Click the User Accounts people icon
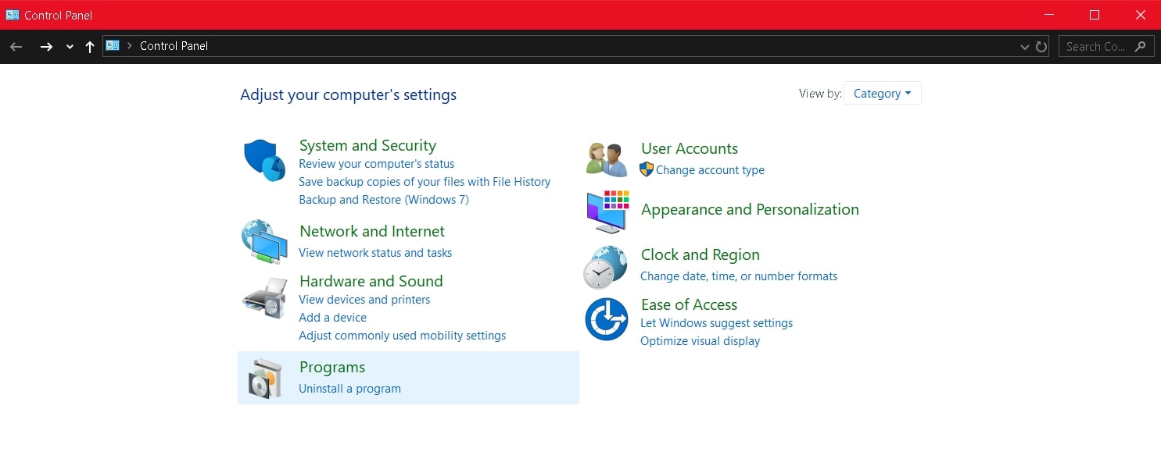 click(x=607, y=158)
